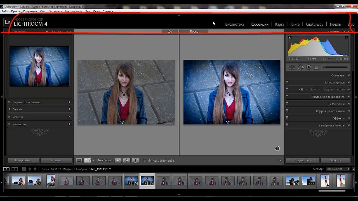Enable the Мягкая цветопроба checkbox
This screenshot has height=201, width=358.
pos(145,161)
